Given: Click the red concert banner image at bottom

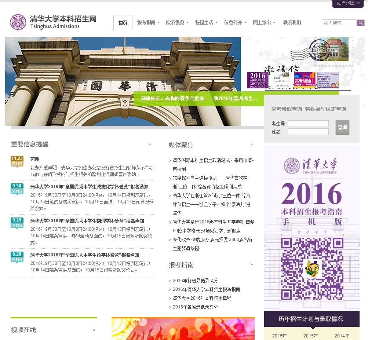Looking at the screenshot, I should click(x=183, y=329).
